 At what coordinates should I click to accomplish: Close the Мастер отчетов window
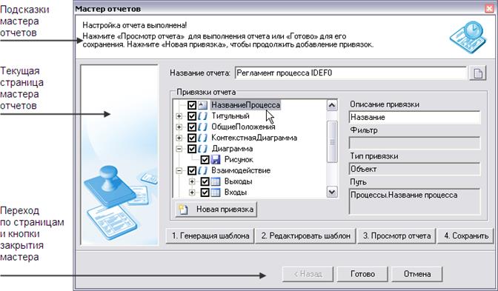pos(489,9)
